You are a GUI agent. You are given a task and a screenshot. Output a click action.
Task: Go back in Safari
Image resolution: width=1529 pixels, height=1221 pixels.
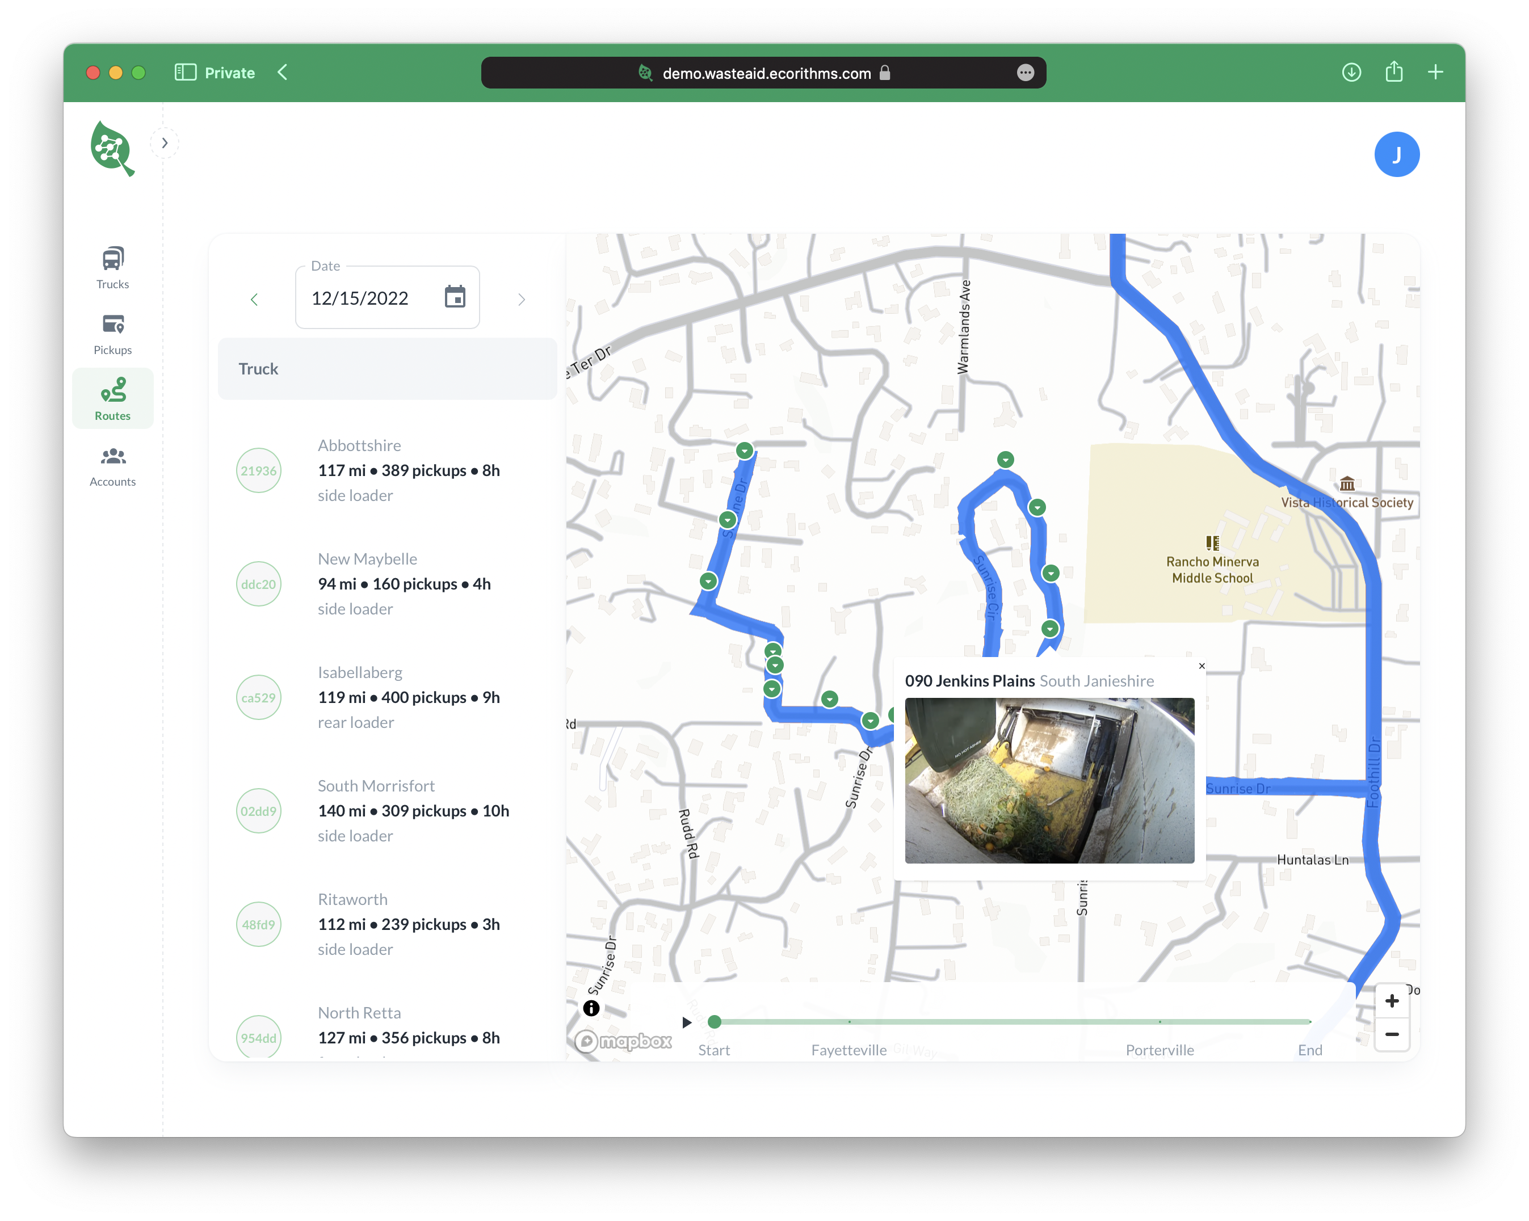[x=282, y=72]
